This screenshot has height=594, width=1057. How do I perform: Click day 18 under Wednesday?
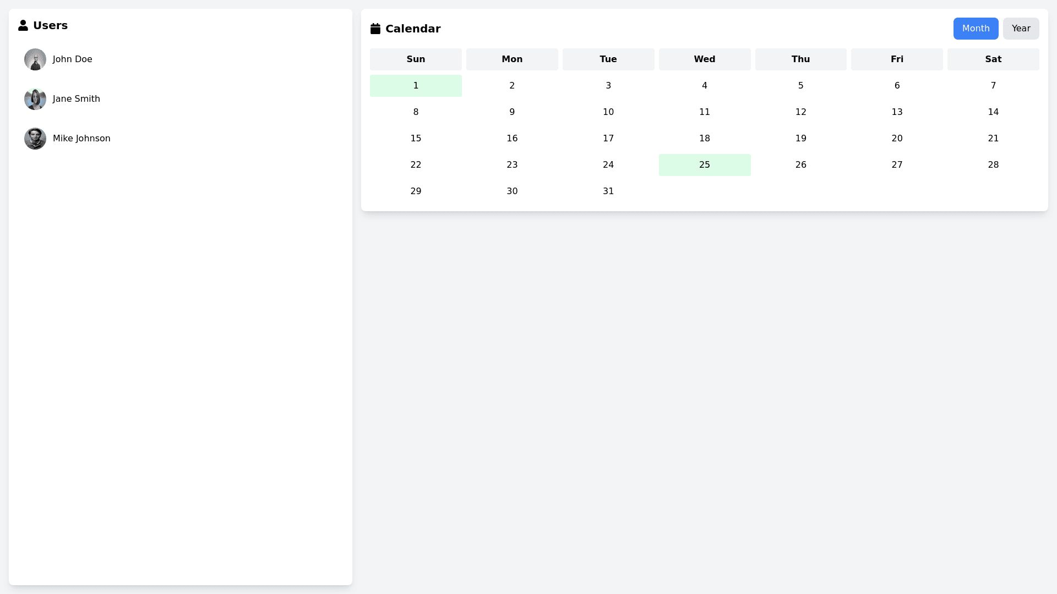705,138
